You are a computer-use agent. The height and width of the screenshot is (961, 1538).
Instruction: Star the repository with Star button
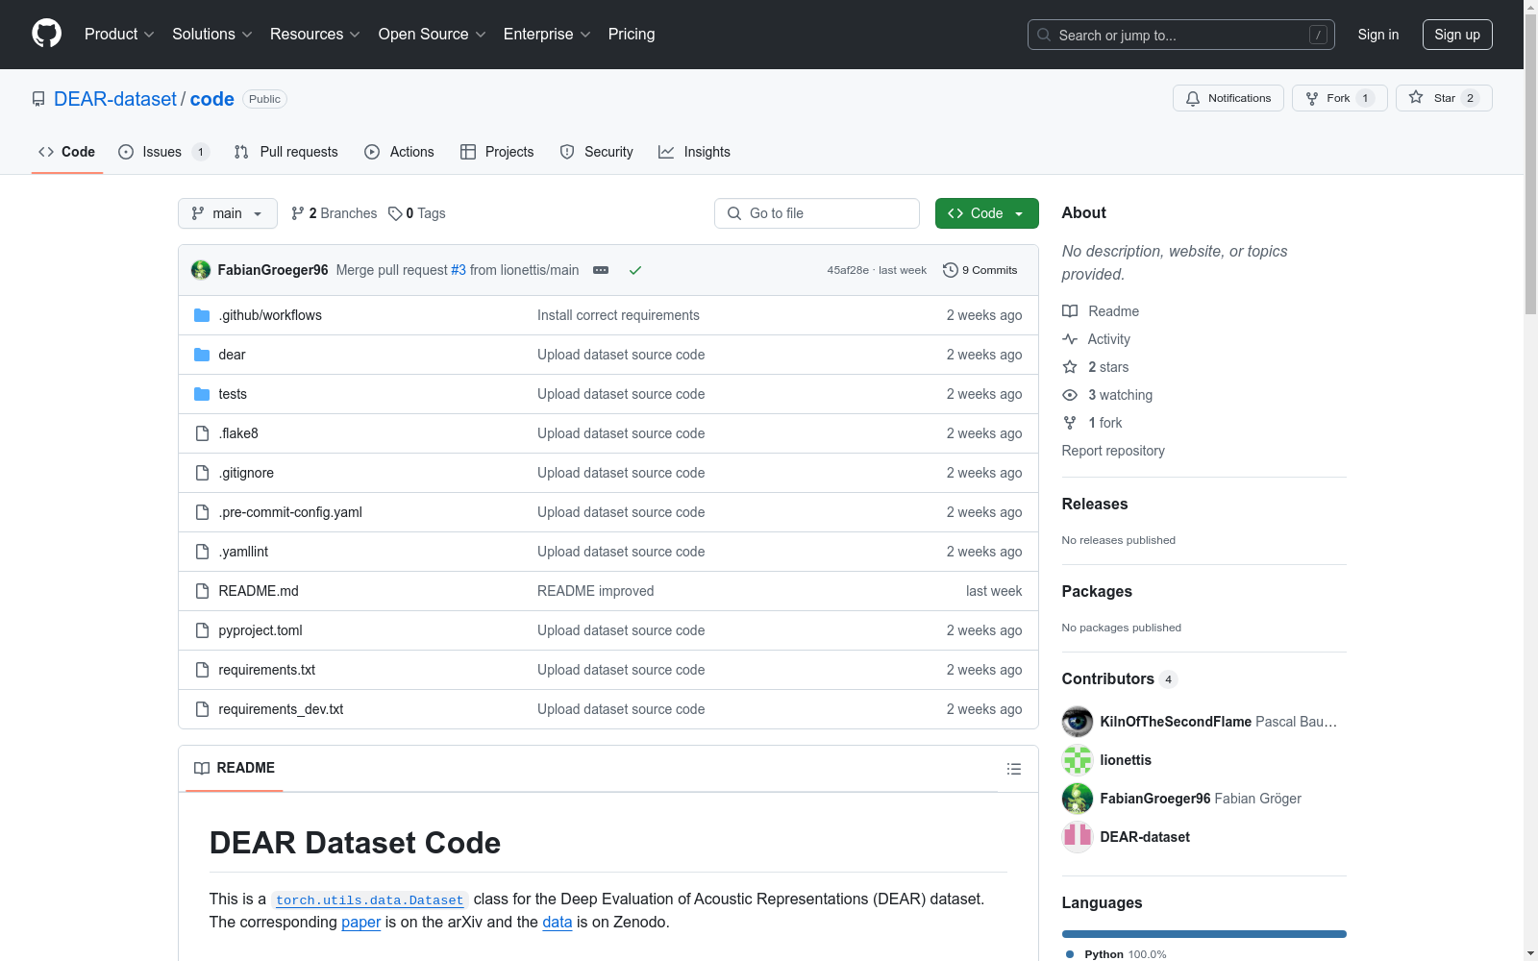click(x=1444, y=98)
